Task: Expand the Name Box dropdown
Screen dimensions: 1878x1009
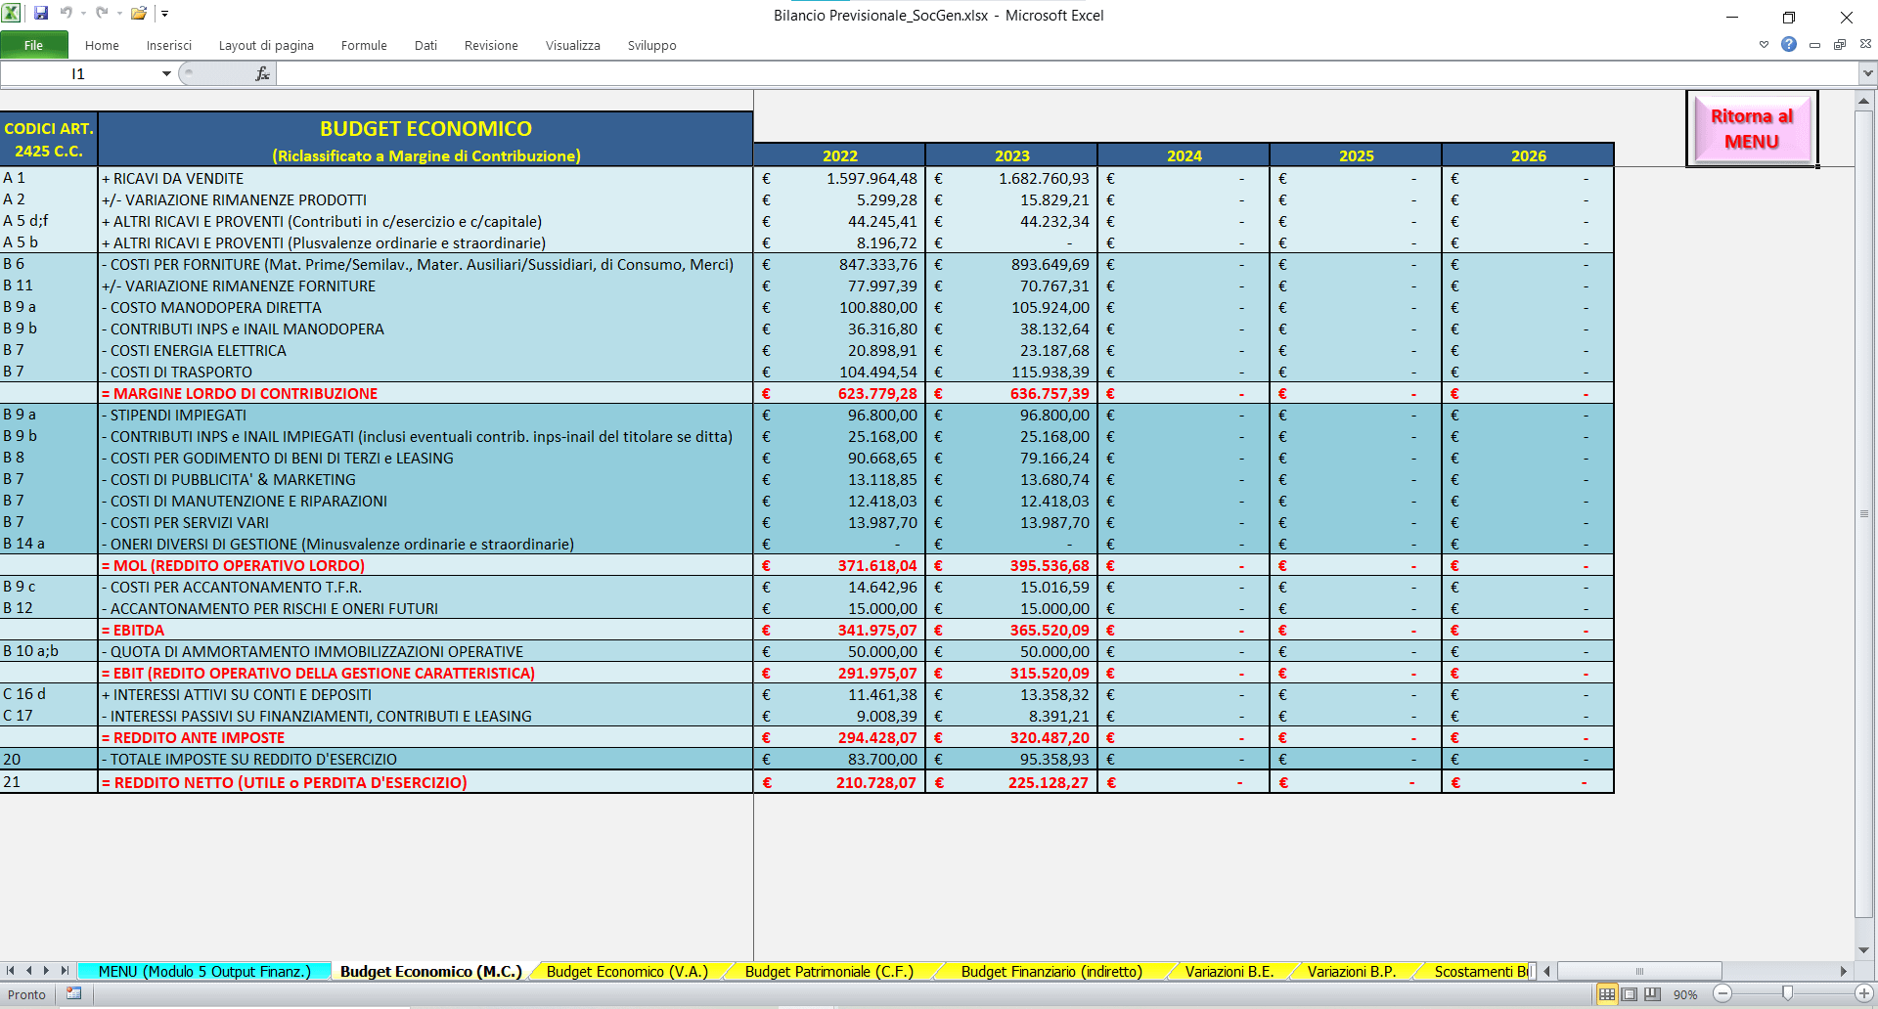Action: 166,73
